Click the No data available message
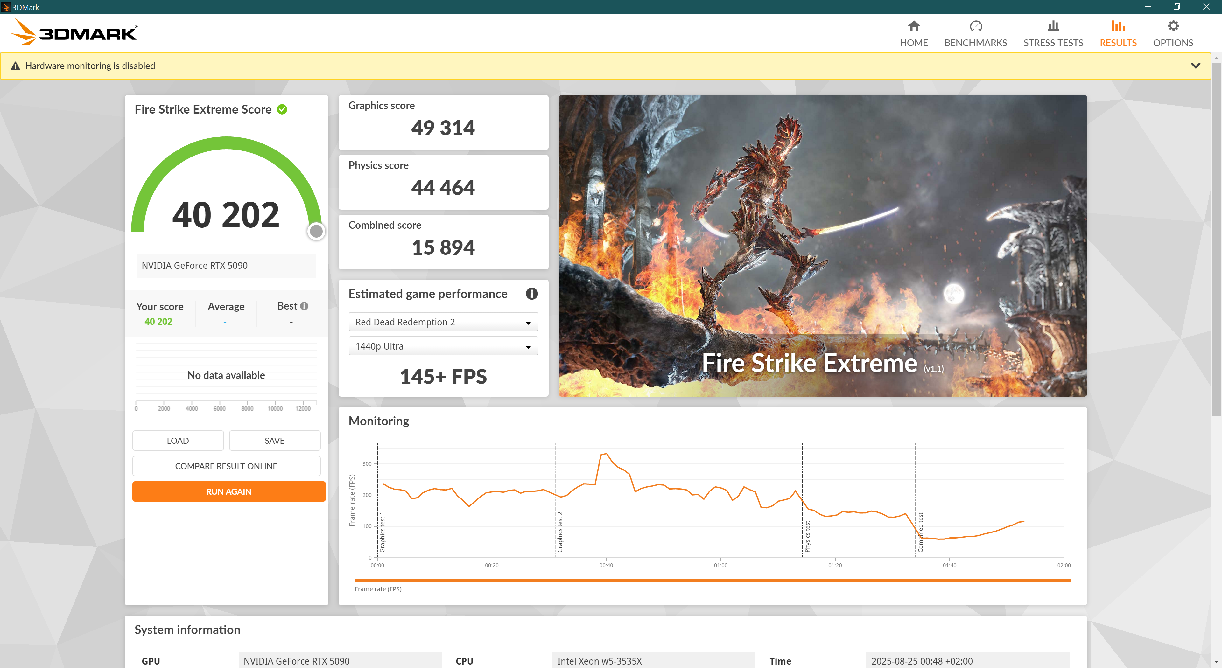This screenshot has height=668, width=1222. tap(226, 375)
